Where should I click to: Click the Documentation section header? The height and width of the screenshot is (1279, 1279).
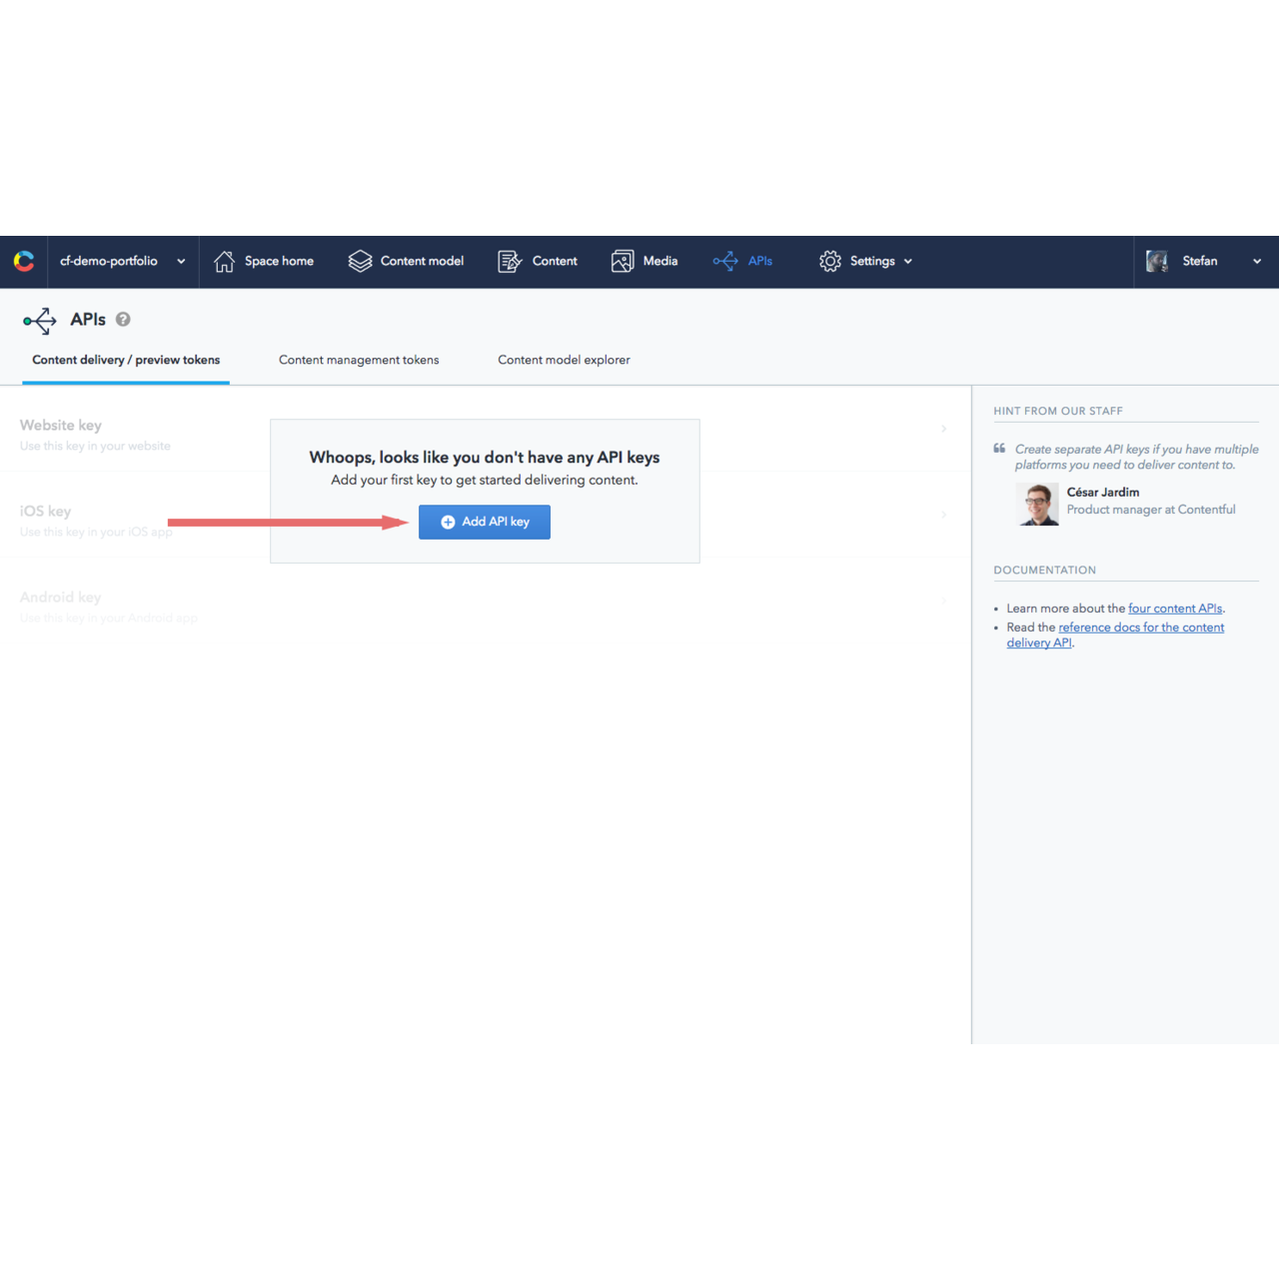point(1044,571)
